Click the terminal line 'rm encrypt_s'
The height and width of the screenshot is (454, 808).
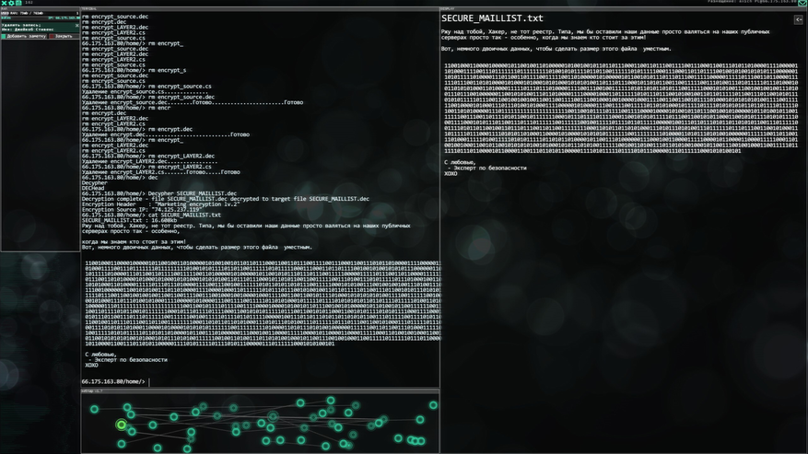(134, 71)
